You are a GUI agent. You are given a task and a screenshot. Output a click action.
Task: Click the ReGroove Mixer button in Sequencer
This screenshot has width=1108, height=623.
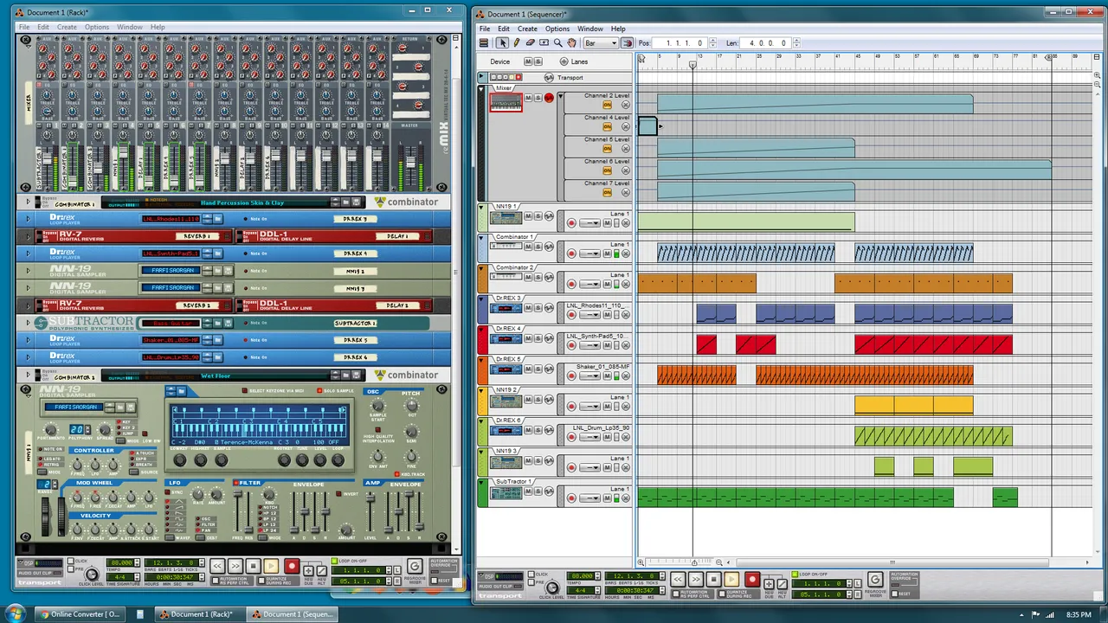pos(875,580)
